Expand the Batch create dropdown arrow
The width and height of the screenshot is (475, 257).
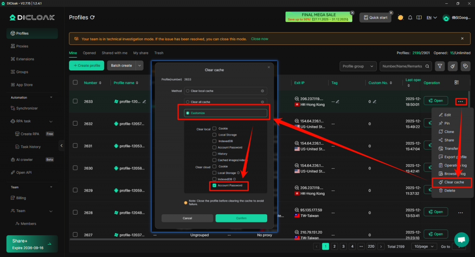tap(140, 66)
